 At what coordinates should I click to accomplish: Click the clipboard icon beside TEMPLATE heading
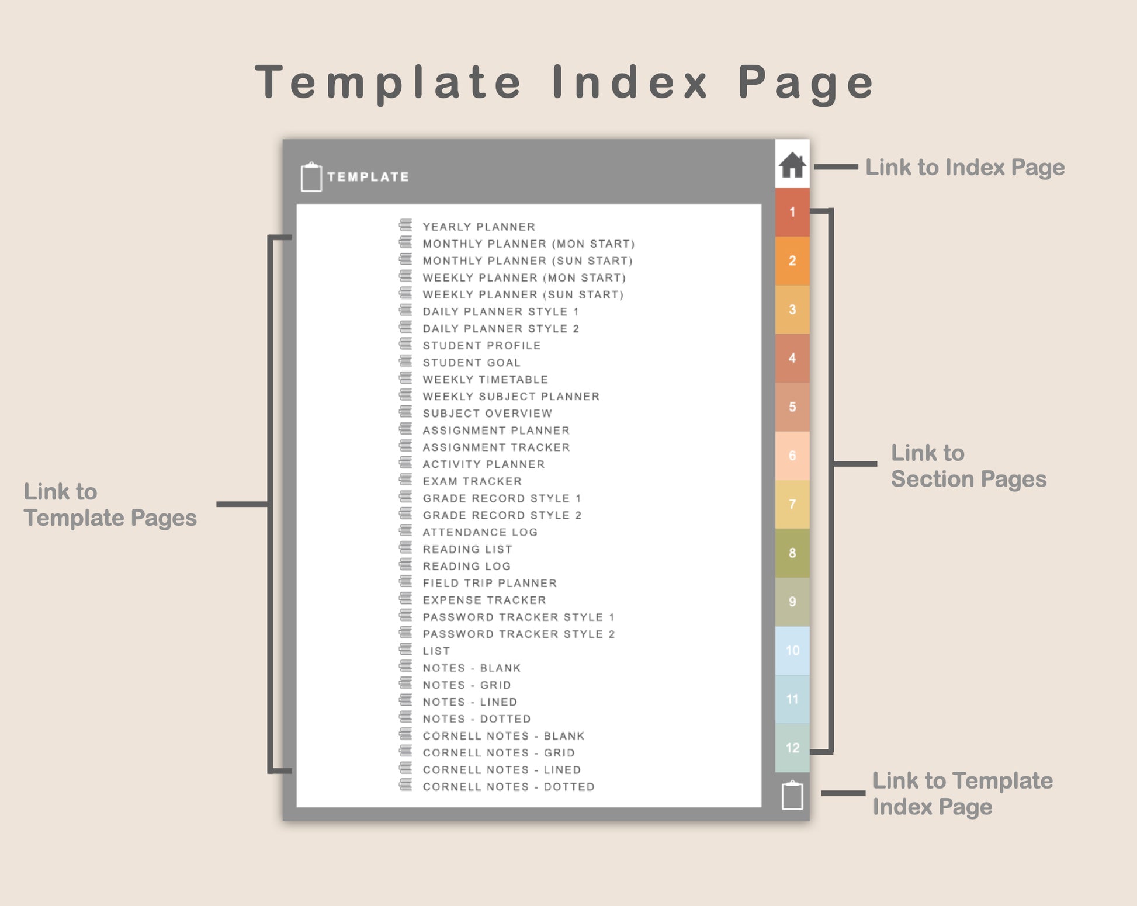click(x=311, y=177)
